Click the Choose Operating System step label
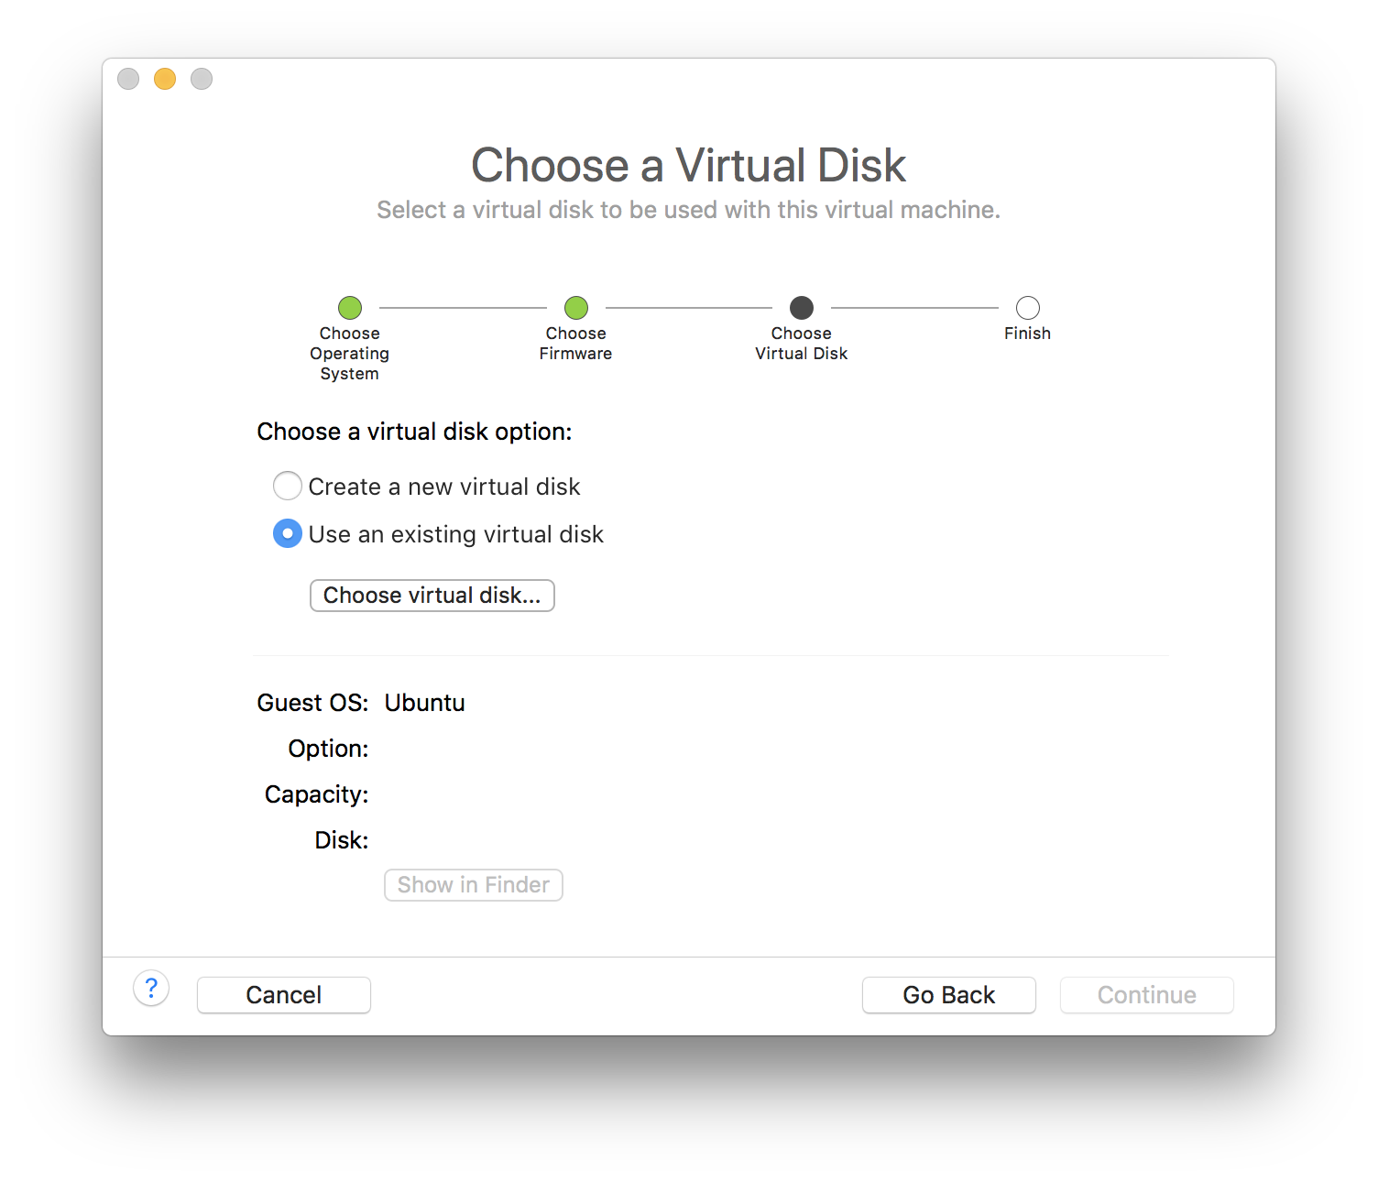This screenshot has height=1182, width=1378. point(349,354)
